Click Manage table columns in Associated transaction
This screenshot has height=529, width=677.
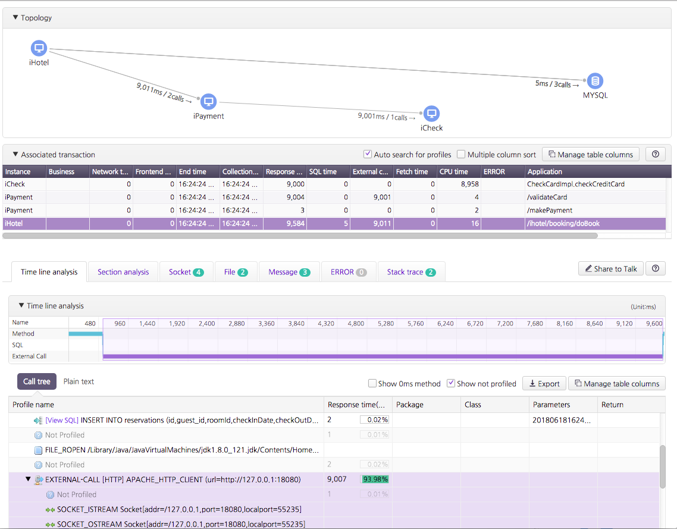[591, 154]
